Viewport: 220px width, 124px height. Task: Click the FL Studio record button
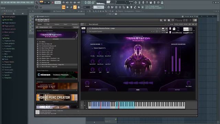53,2
